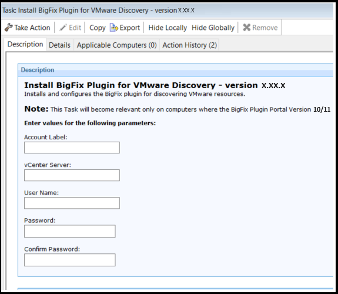Viewport: 338px width, 294px height.
Task: Focus the Confirm Password input field
Action: (x=69, y=260)
